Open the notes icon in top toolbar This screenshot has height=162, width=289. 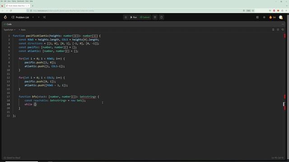coord(161,17)
